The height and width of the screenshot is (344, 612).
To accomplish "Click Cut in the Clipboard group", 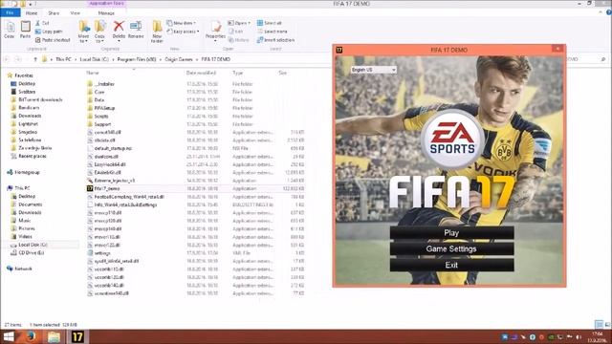I will tap(42, 23).
